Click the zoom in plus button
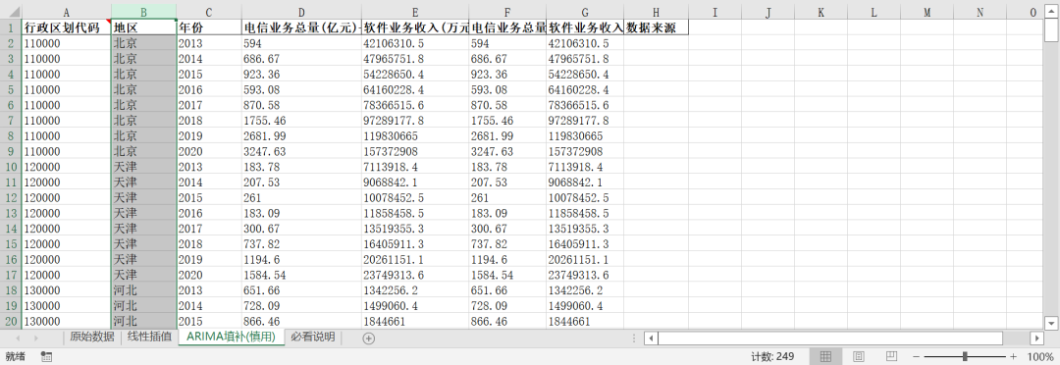The width and height of the screenshot is (1060, 365). [x=1013, y=356]
